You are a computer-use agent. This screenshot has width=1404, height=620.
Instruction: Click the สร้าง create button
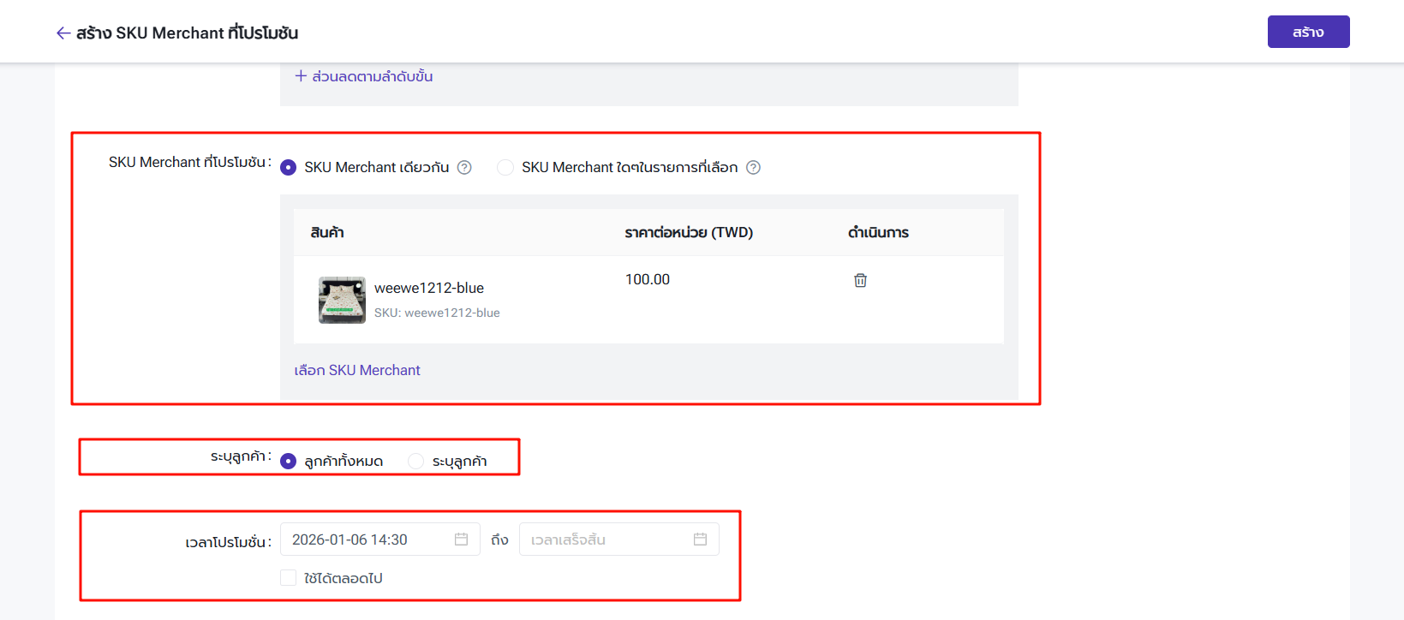[1308, 32]
